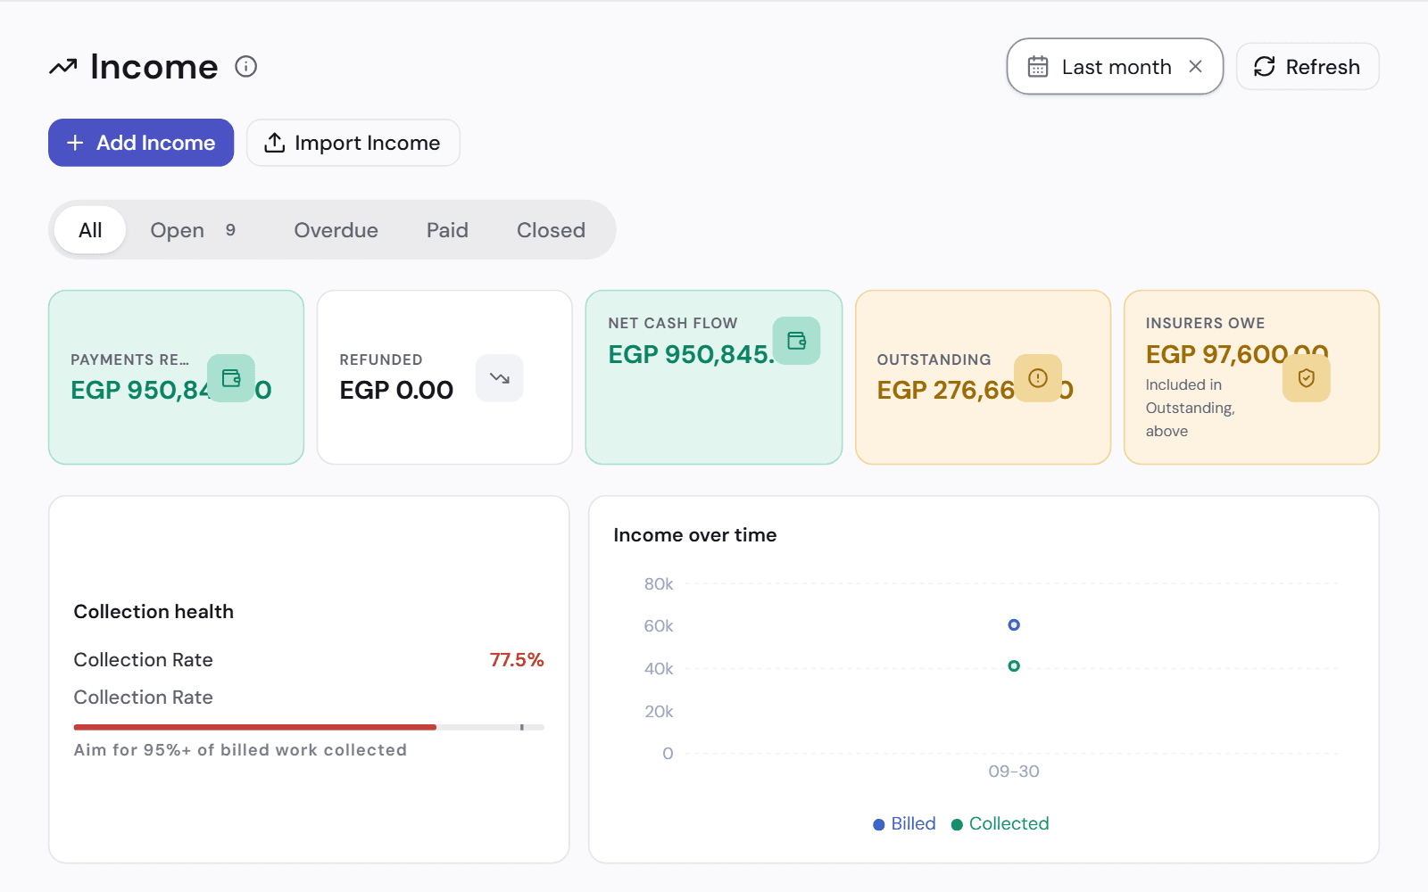Click the calendar icon in date filter
The image size is (1428, 892).
pyautogui.click(x=1038, y=67)
